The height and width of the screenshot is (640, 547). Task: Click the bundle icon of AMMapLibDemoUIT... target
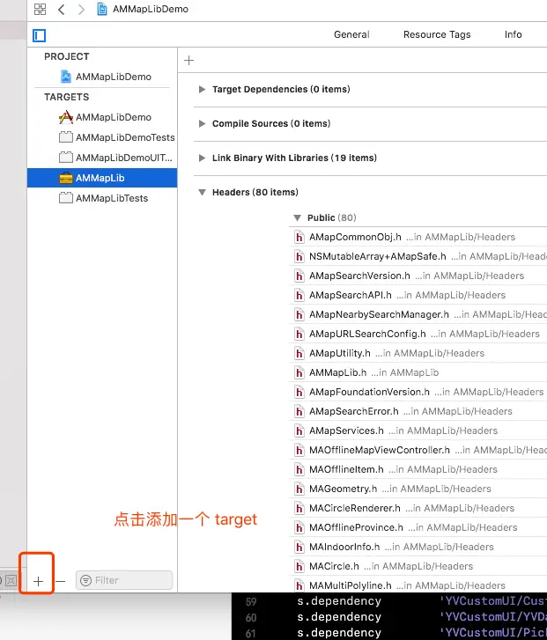[66, 158]
